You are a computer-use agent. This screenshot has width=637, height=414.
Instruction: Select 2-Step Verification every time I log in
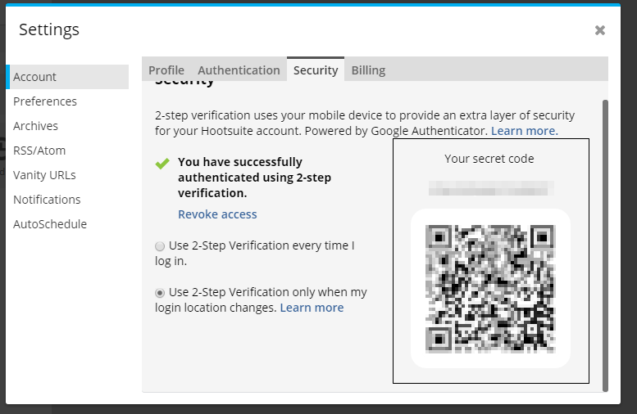[160, 246]
